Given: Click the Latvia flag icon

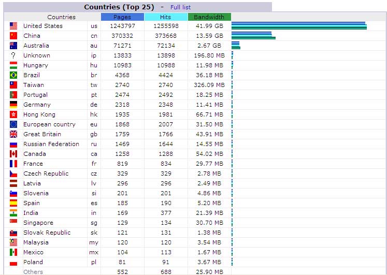Looking at the screenshot, I should coord(13,183).
